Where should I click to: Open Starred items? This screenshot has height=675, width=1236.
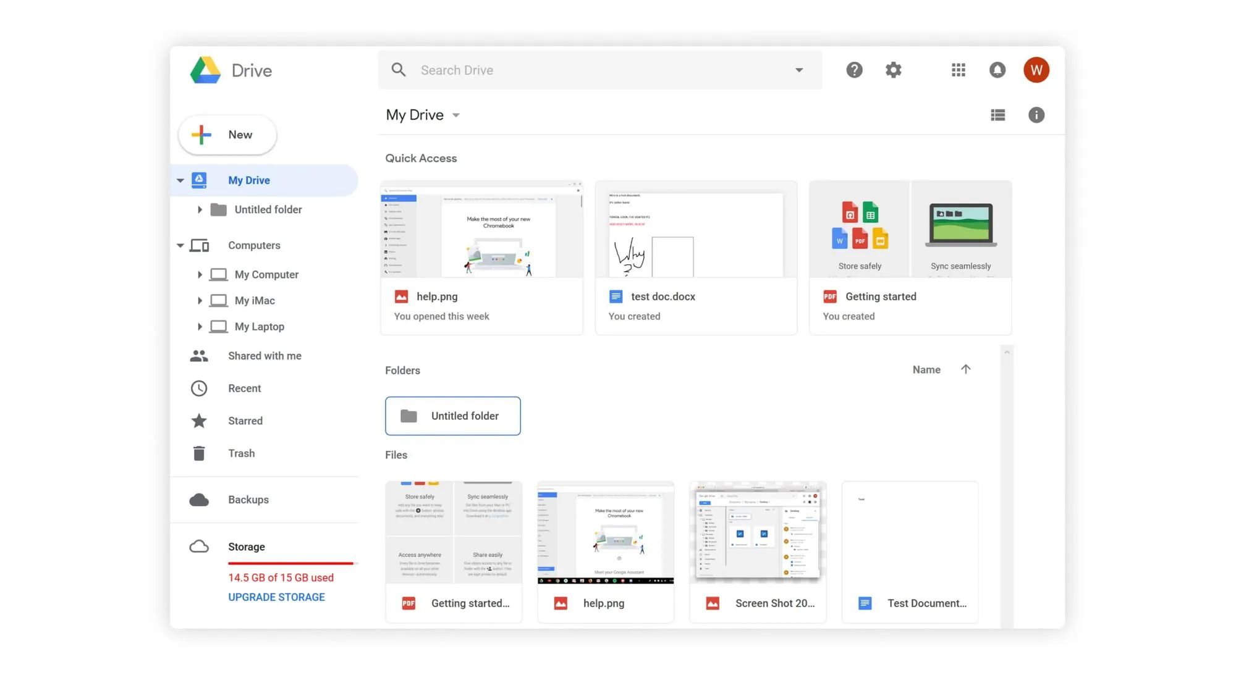click(245, 421)
